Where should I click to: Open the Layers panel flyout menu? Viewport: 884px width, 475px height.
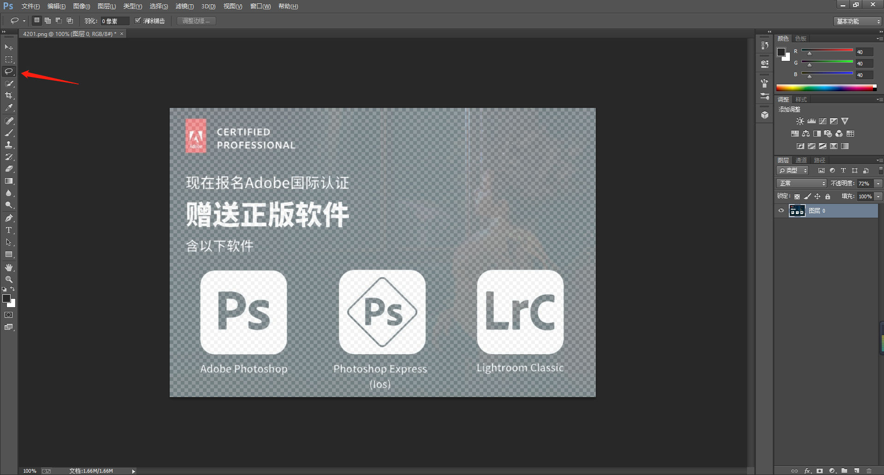[x=879, y=160]
